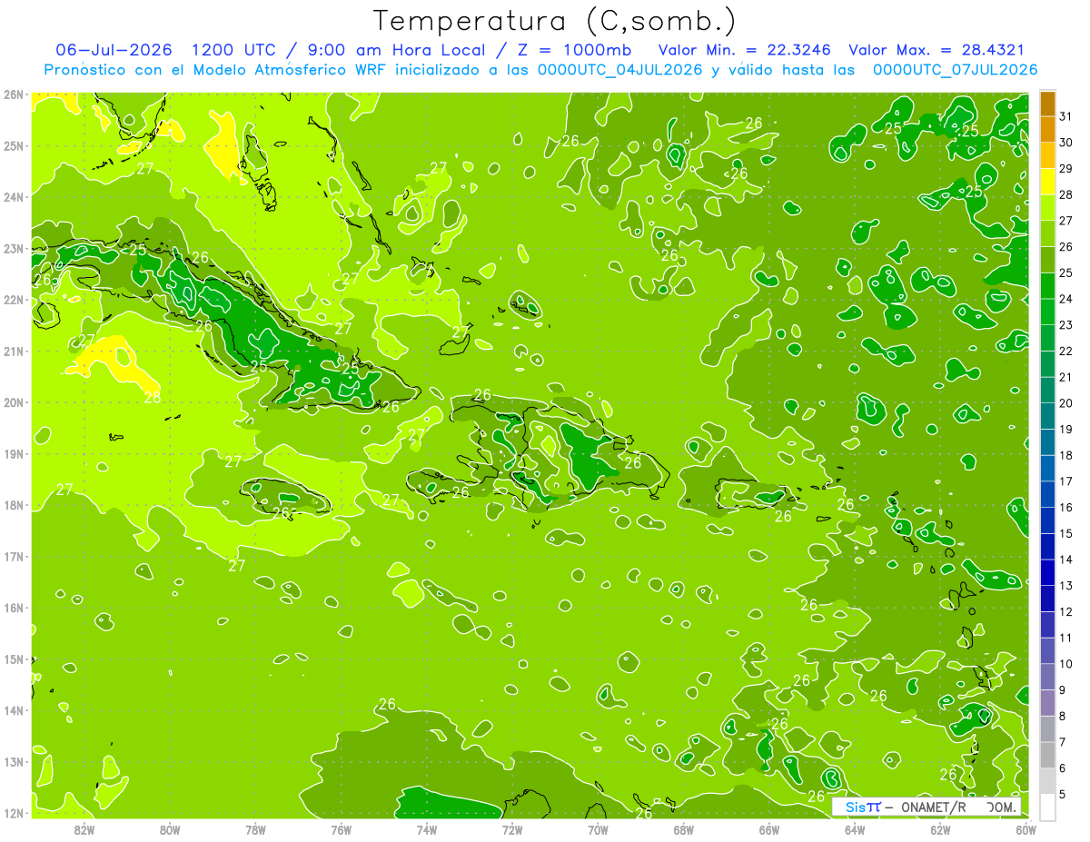
Task: Click the 82W longitude axis label
Action: (84, 828)
